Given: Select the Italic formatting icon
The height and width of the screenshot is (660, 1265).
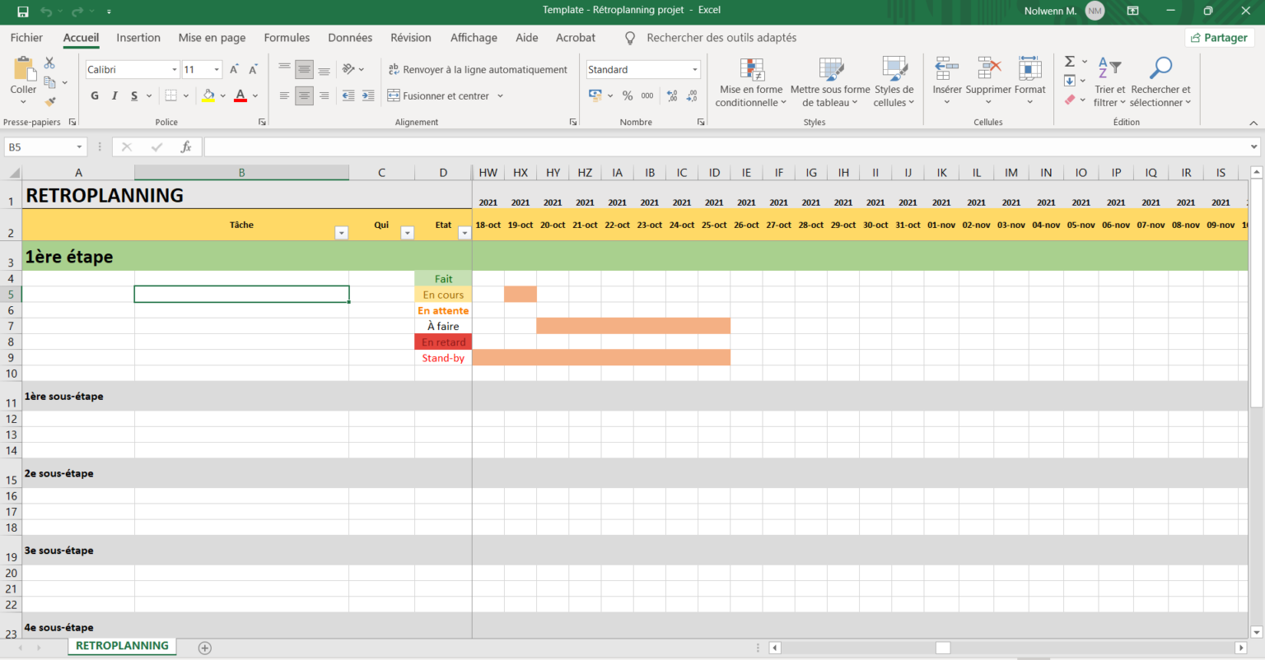Looking at the screenshot, I should pos(114,95).
